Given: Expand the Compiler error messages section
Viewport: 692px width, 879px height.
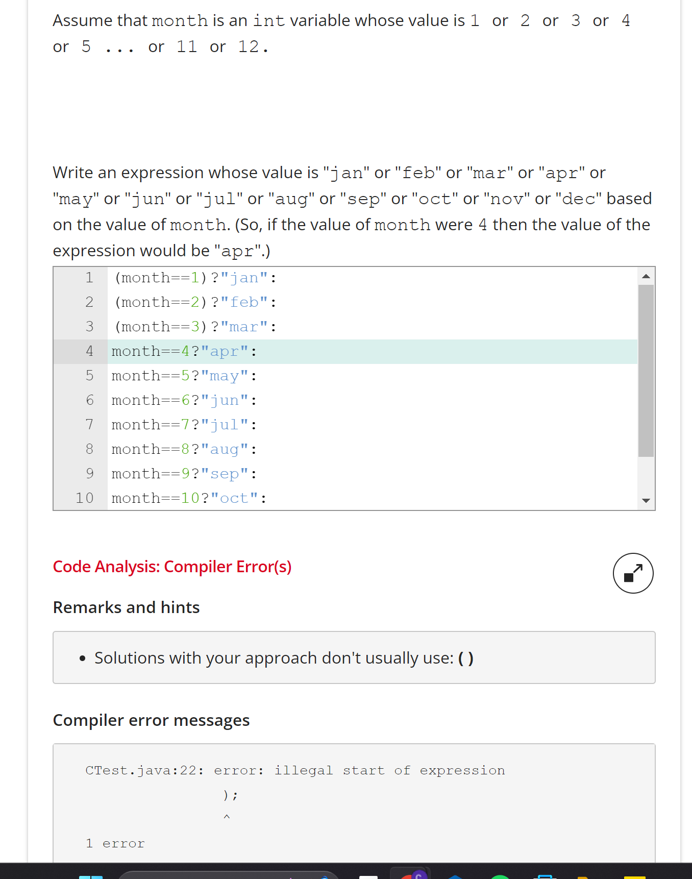Looking at the screenshot, I should (151, 720).
